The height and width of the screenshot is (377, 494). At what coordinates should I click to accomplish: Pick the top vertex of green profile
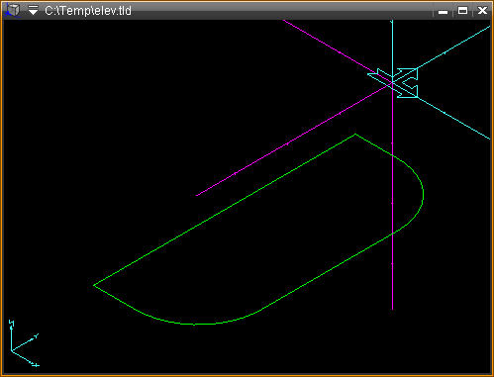355,135
